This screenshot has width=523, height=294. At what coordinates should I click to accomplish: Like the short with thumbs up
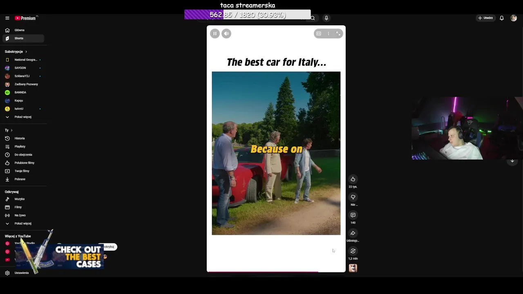click(353, 179)
